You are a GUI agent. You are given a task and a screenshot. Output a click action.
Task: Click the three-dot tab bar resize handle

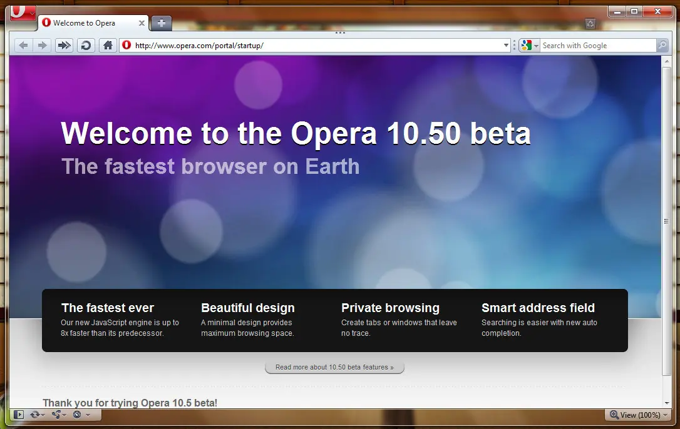(x=340, y=33)
